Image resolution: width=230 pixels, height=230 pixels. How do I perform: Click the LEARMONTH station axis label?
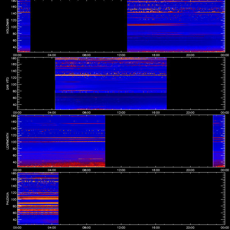tap(7, 141)
